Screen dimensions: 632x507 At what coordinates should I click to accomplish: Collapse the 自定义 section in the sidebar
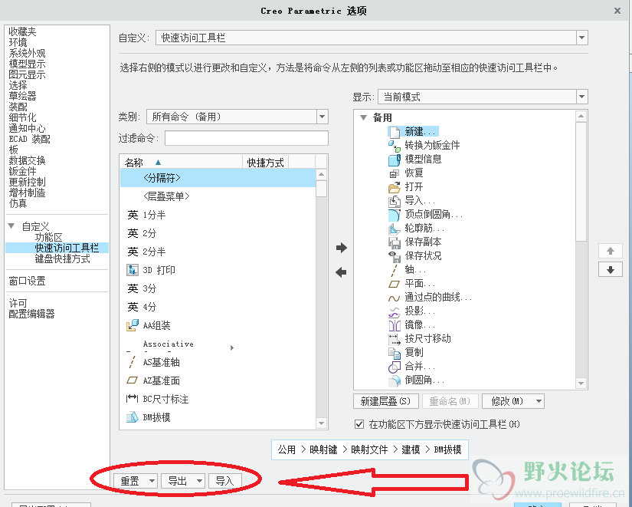pyautogui.click(x=11, y=226)
